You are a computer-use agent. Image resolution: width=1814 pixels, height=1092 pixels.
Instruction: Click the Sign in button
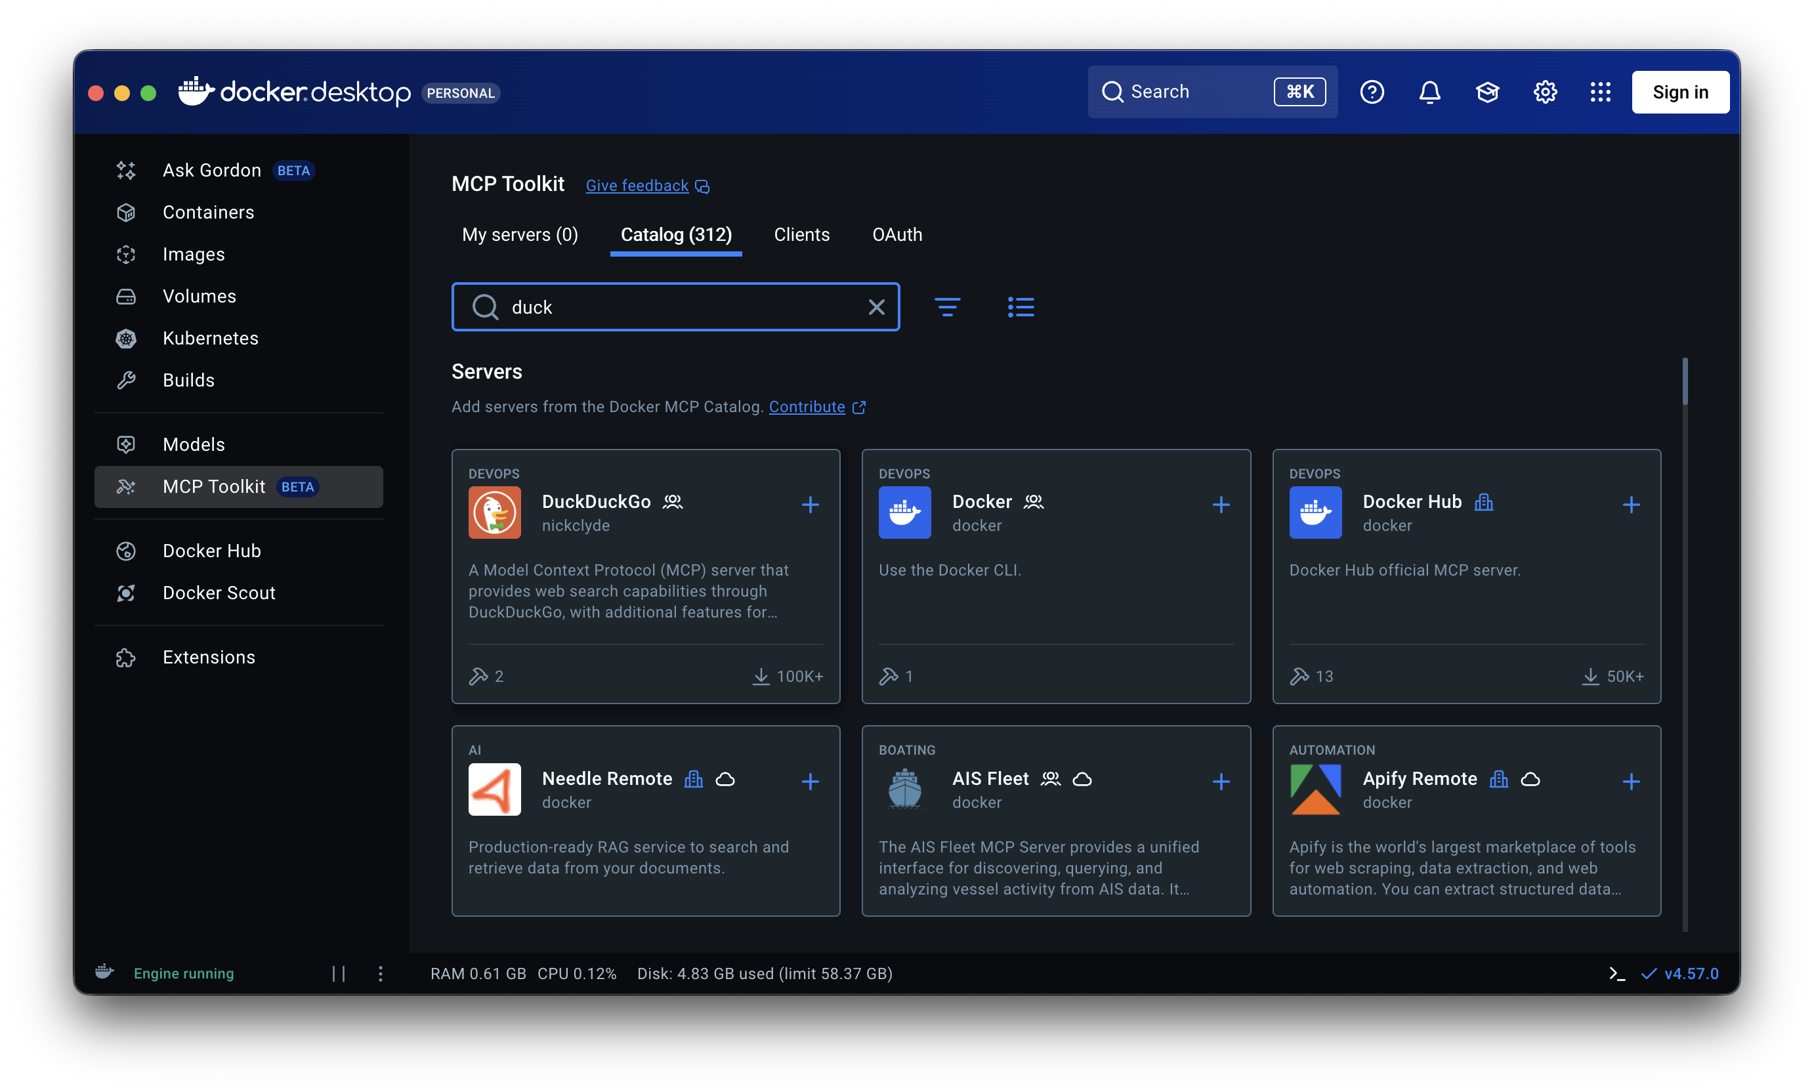[x=1680, y=92]
